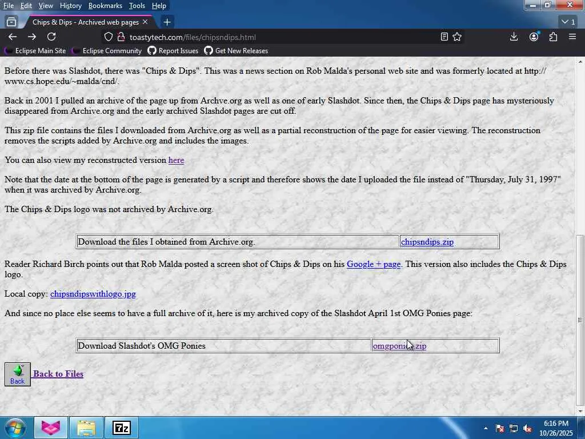Toggle reader view icon in address bar

point(444,37)
